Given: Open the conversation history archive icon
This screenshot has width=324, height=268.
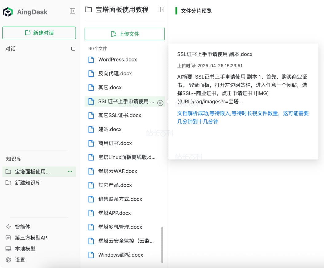Looking at the screenshot, I should pos(73,49).
